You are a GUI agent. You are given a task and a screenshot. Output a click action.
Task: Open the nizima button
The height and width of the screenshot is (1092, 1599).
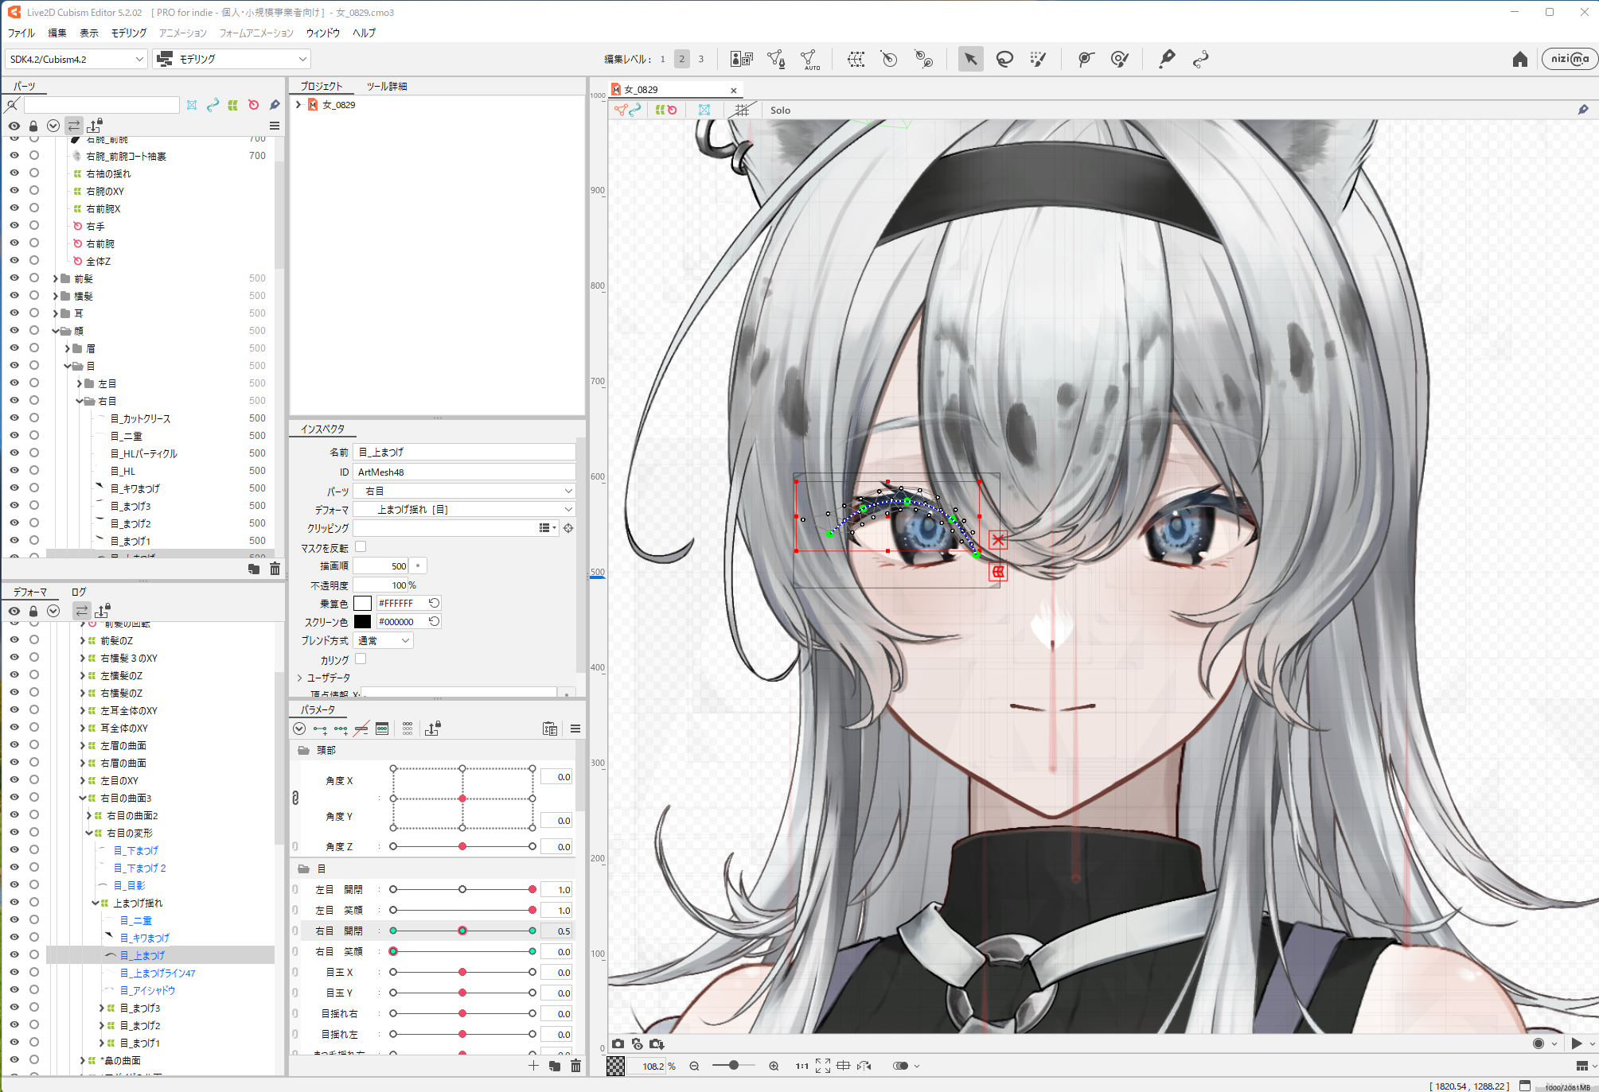click(x=1569, y=59)
